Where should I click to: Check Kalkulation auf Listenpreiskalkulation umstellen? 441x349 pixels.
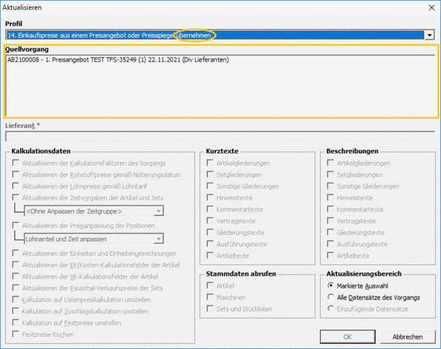click(16, 299)
